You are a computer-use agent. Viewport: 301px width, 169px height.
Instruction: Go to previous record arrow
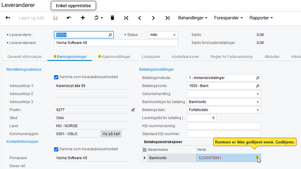coord(140,18)
